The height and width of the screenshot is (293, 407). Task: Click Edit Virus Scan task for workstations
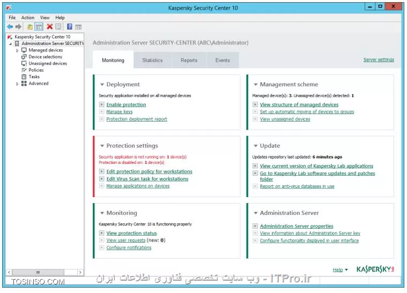147,179
